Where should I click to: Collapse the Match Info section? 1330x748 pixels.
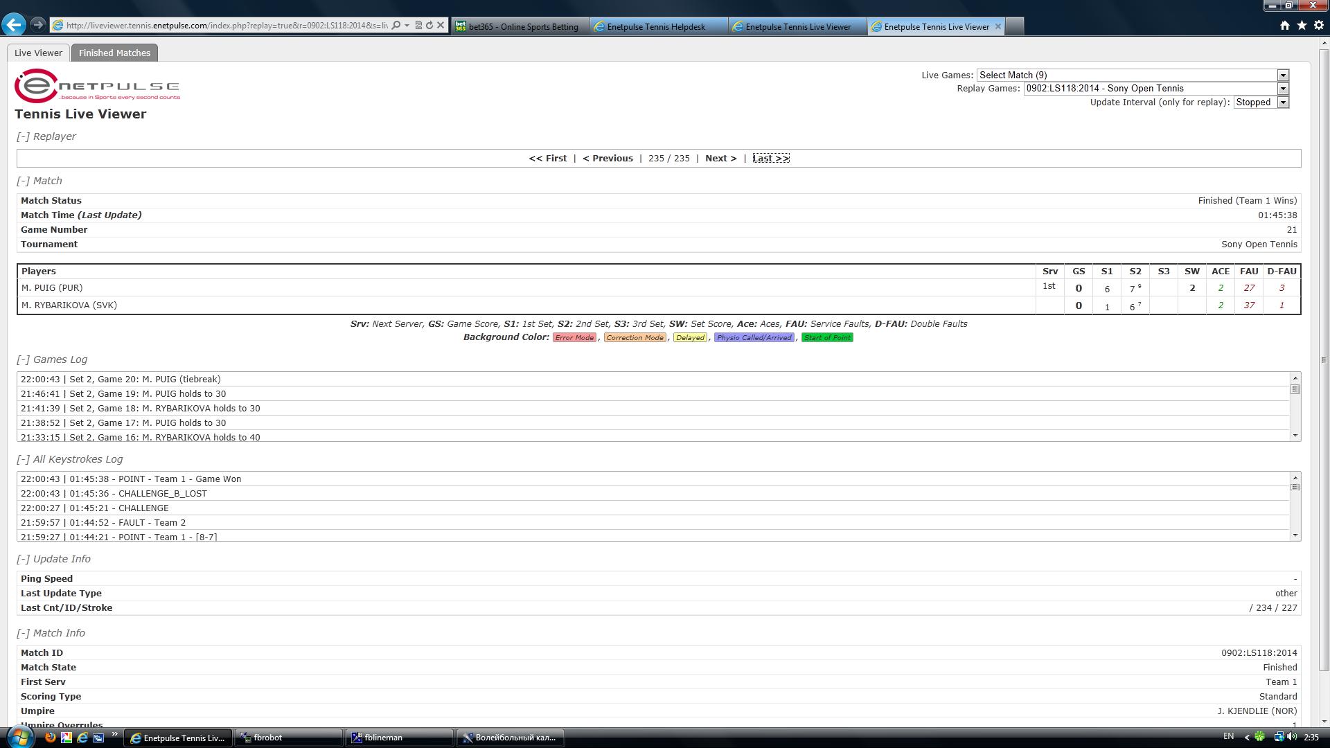click(x=24, y=633)
